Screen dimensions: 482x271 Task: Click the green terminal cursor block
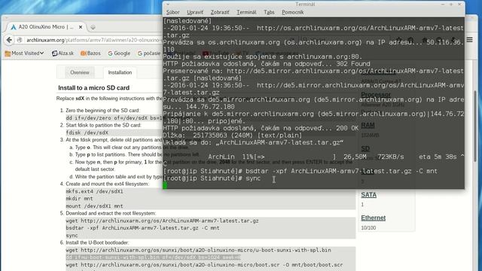165,185
